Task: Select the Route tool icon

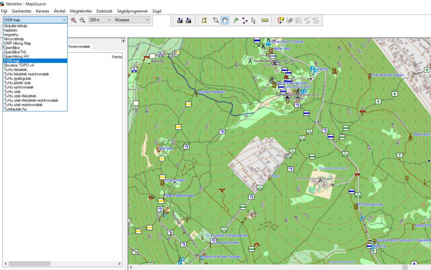Action: (245, 20)
